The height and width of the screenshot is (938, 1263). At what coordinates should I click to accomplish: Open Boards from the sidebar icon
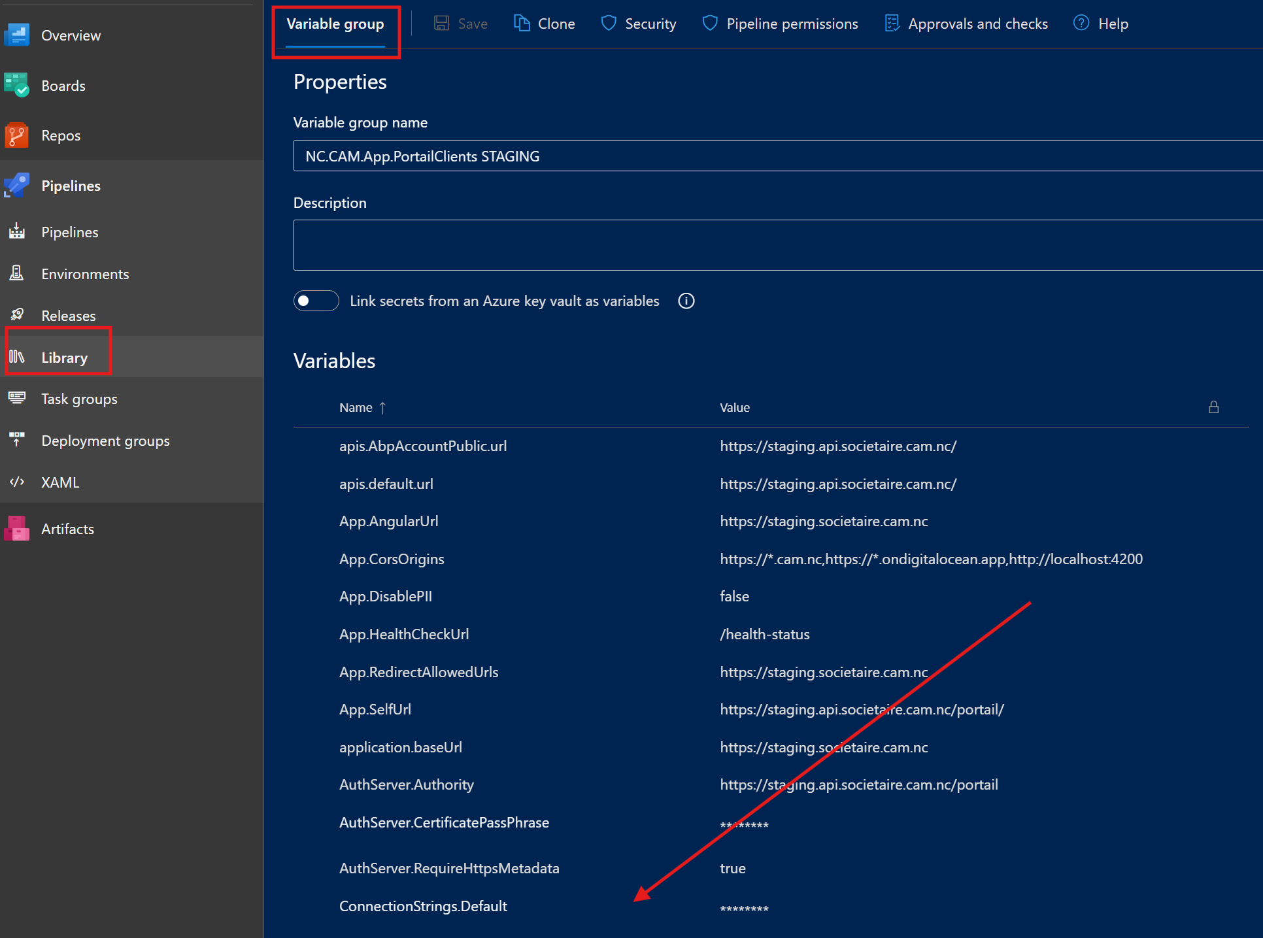[x=16, y=86]
